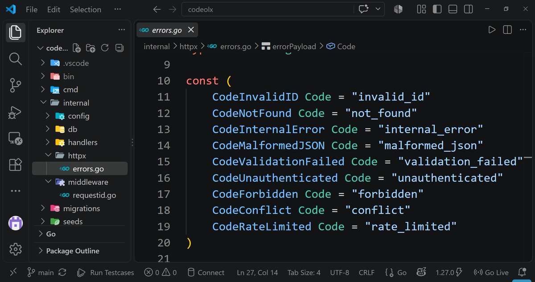Go back in navigation history
The height and width of the screenshot is (282, 535).
click(156, 9)
